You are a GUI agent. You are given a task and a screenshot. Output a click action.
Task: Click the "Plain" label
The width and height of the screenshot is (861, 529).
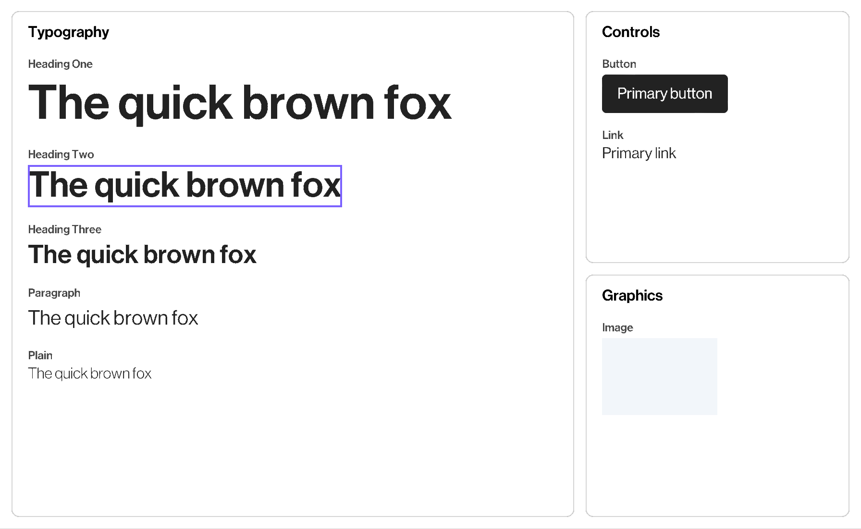[x=40, y=355]
